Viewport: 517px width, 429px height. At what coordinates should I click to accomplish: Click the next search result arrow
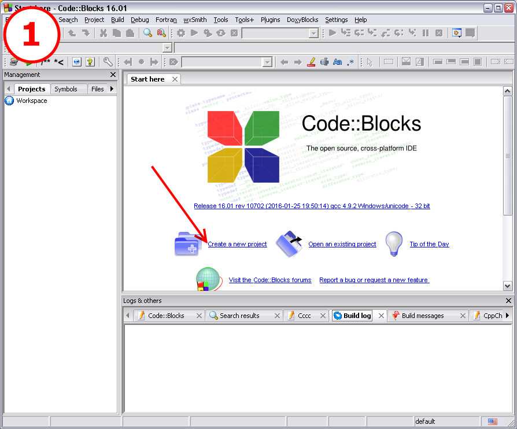[x=298, y=62]
